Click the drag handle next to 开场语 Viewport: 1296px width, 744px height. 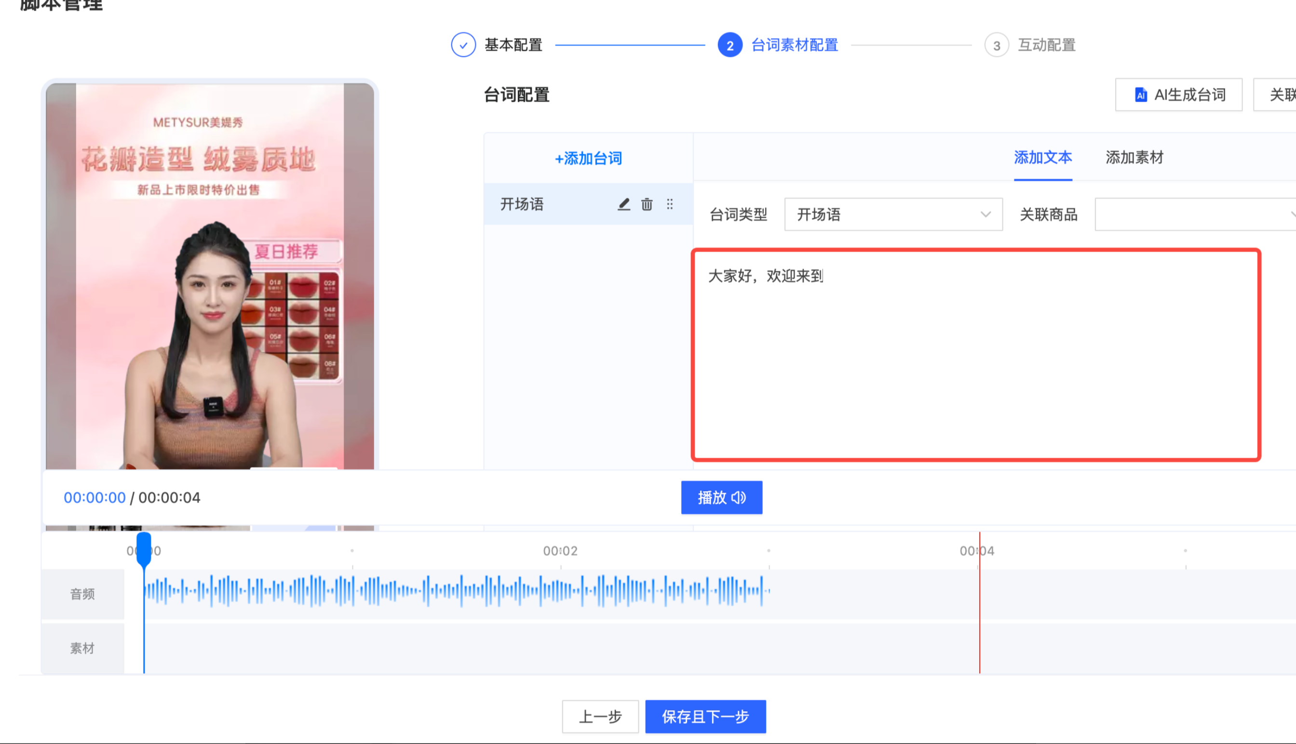click(670, 204)
